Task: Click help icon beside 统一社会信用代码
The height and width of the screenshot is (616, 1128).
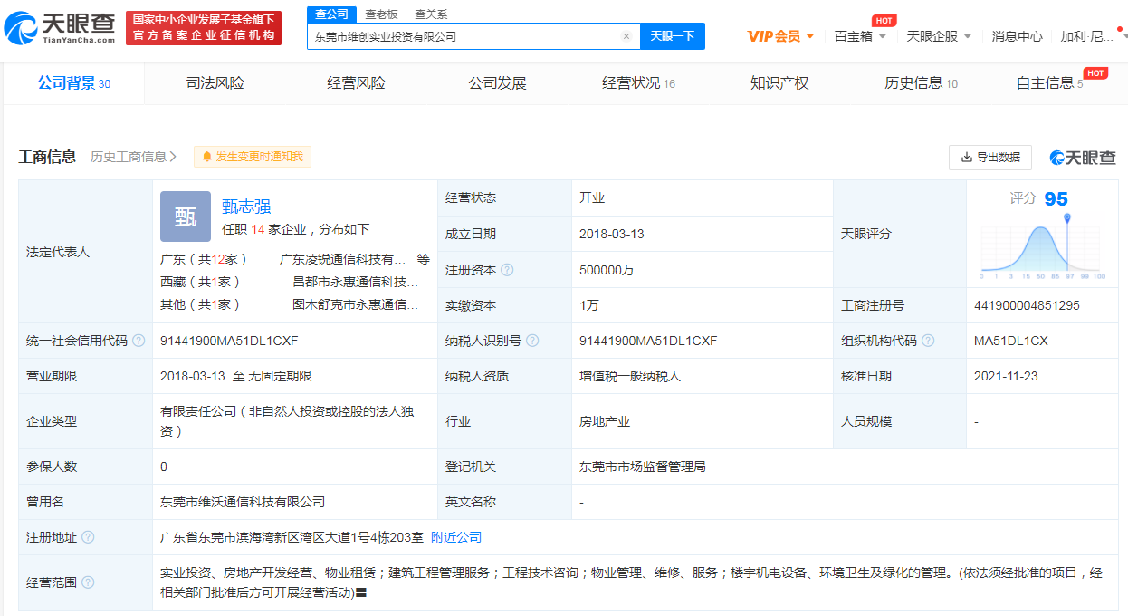Action: 139,342
